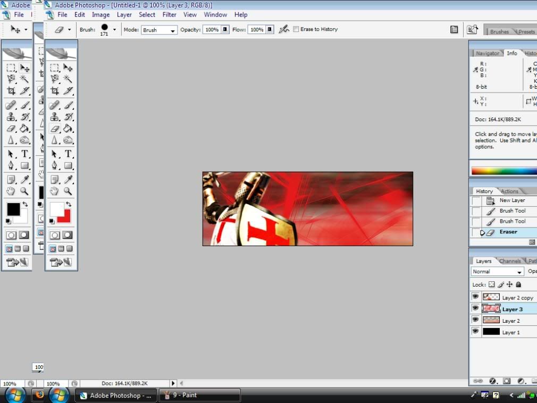Enable Erase to History checkbox
The height and width of the screenshot is (403, 537).
(x=296, y=29)
